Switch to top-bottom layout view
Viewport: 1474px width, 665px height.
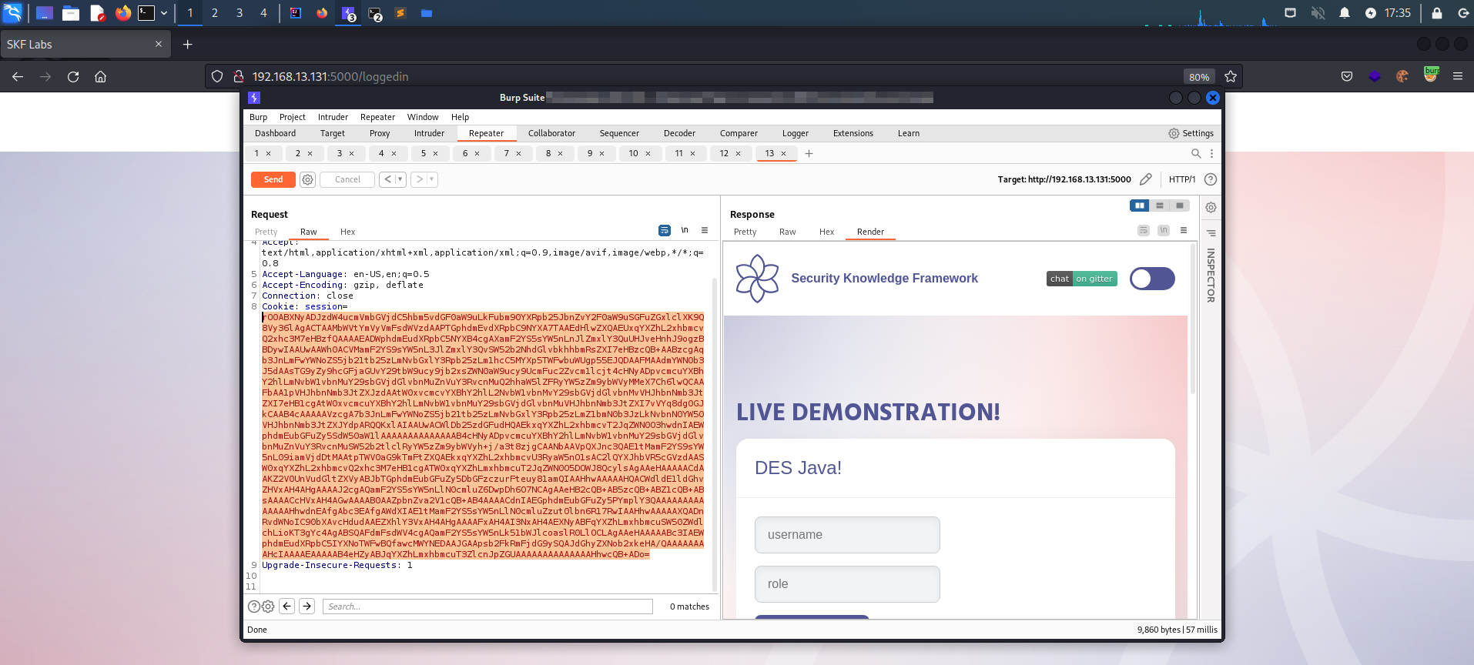click(x=1160, y=206)
